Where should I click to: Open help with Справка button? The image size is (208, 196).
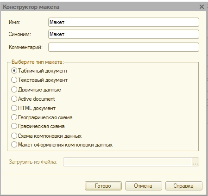pos(184,186)
